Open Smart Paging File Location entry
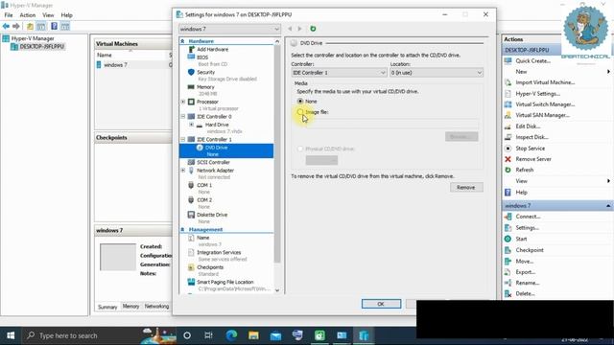The image size is (614, 345). [x=224, y=282]
